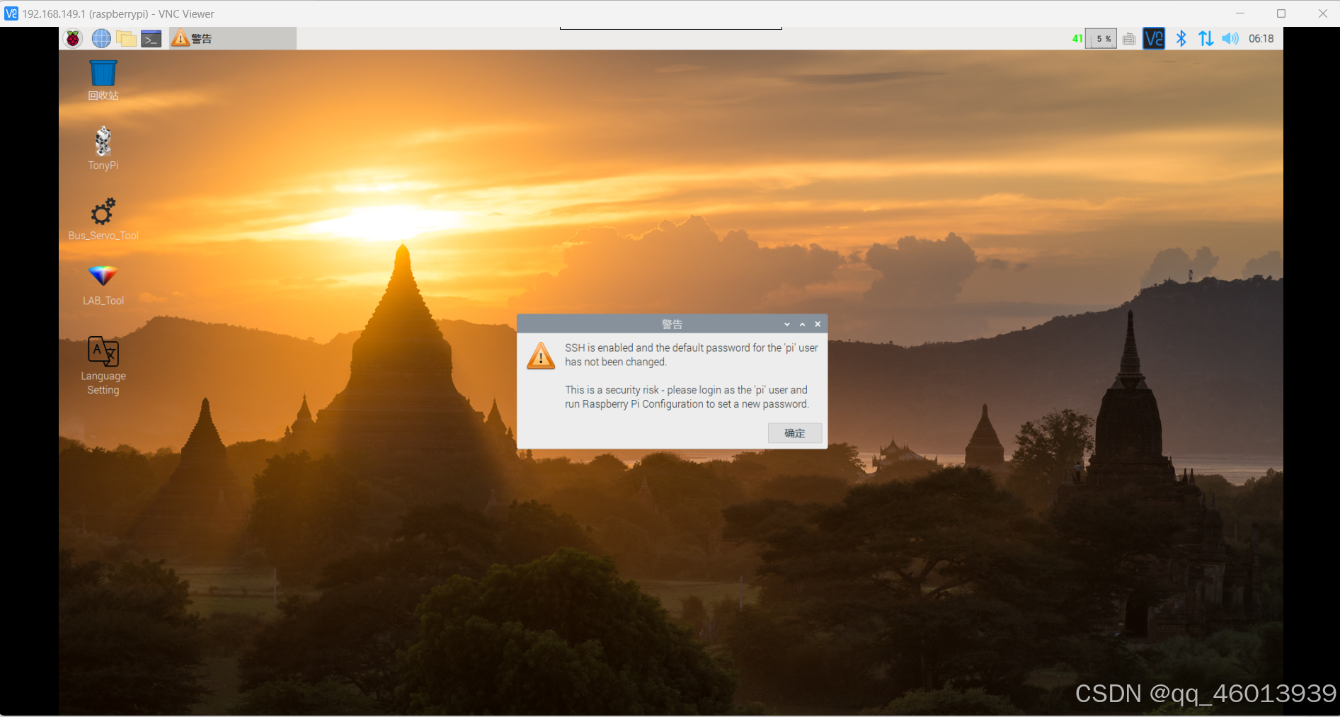
Task: Toggle Bluetooth from the system tray
Action: pos(1181,38)
